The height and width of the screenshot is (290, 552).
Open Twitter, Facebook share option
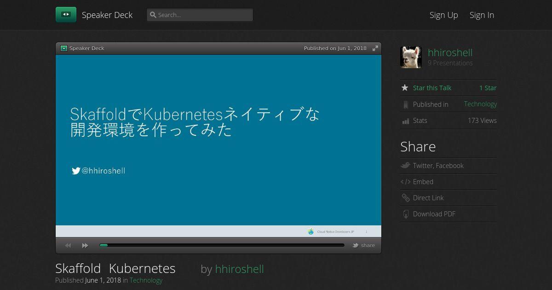click(438, 166)
